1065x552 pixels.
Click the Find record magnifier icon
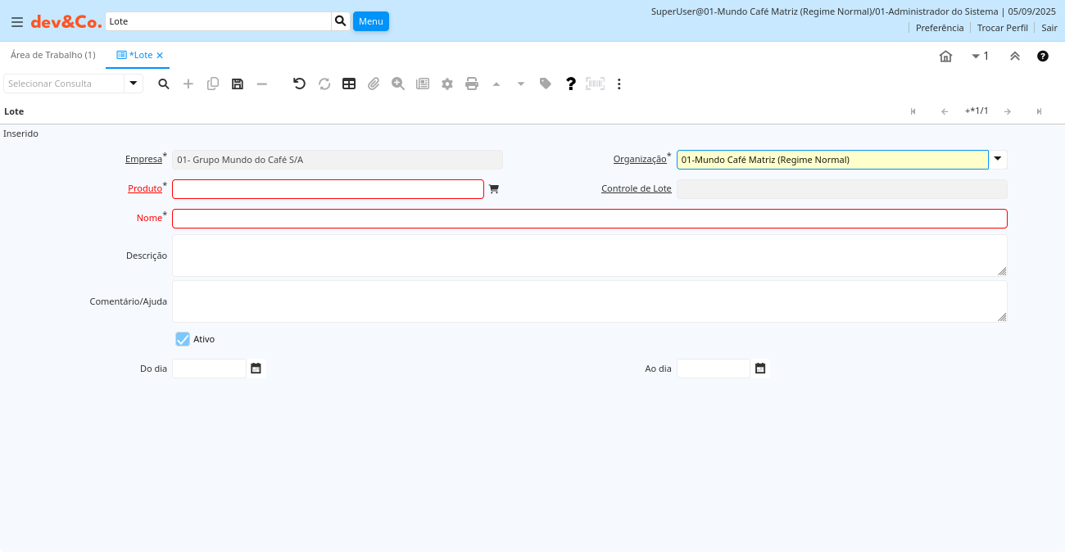point(164,84)
